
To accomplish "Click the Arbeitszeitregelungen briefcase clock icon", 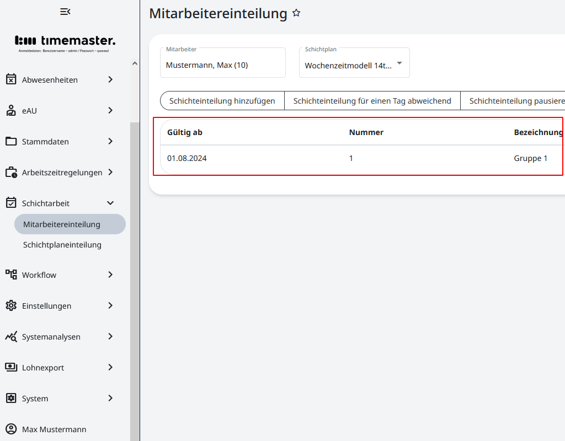I will (11, 172).
